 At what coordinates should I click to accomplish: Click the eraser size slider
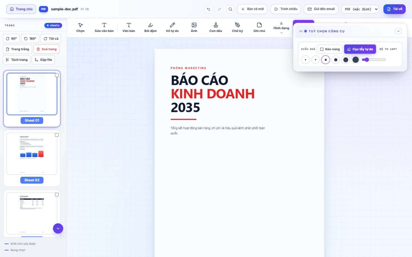(374, 60)
